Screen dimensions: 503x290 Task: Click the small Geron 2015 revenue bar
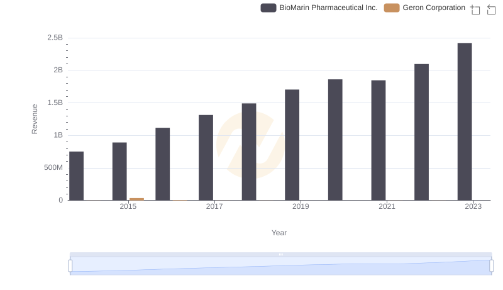tap(136, 199)
